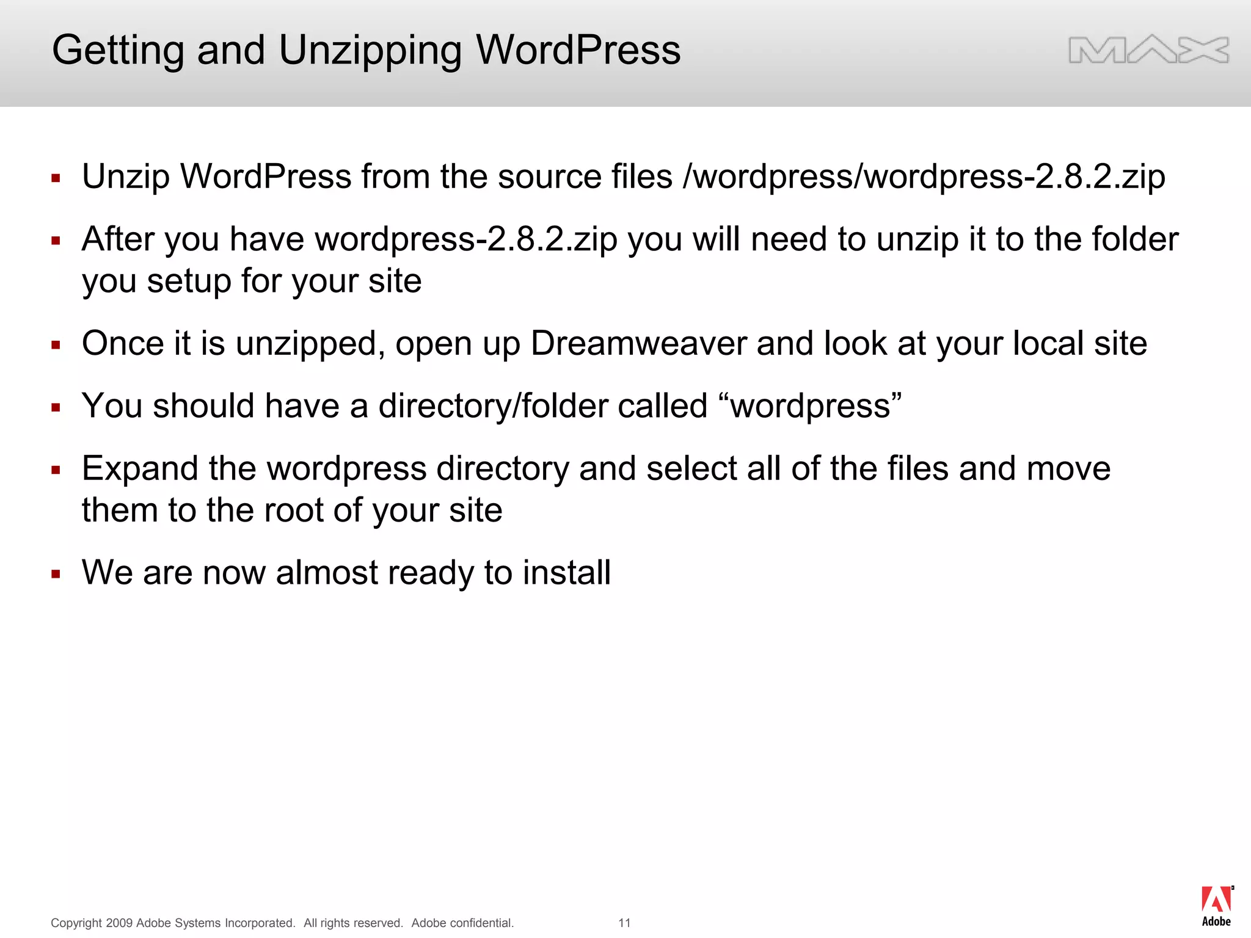This screenshot has height=938, width=1251.
Task: Click the line 'you setup for your site'
Action: pyautogui.click(x=252, y=281)
